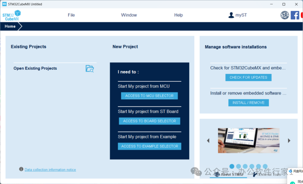Click the MX app icon in title bar

(x=4, y=4)
